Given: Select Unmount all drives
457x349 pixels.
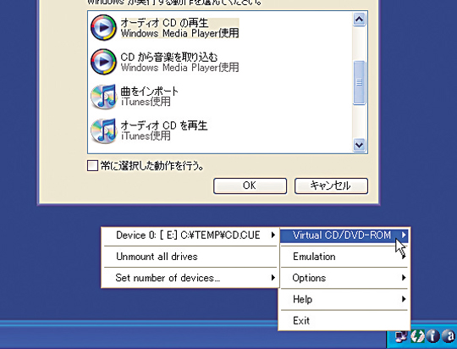Looking at the screenshot, I should [x=190, y=257].
